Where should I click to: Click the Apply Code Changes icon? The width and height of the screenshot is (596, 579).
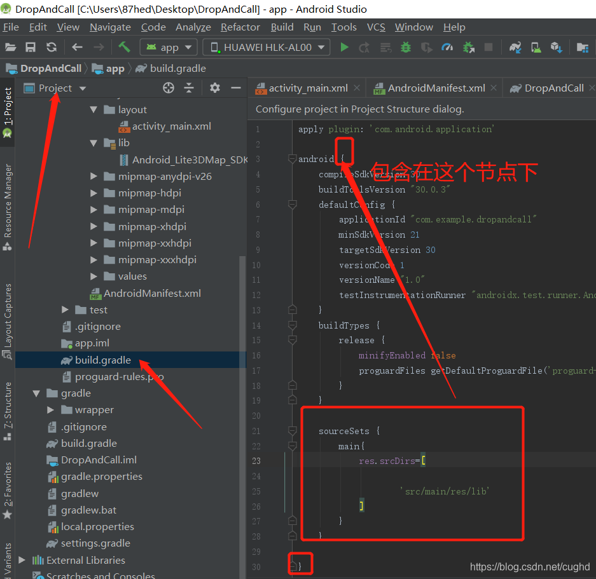[x=385, y=48]
